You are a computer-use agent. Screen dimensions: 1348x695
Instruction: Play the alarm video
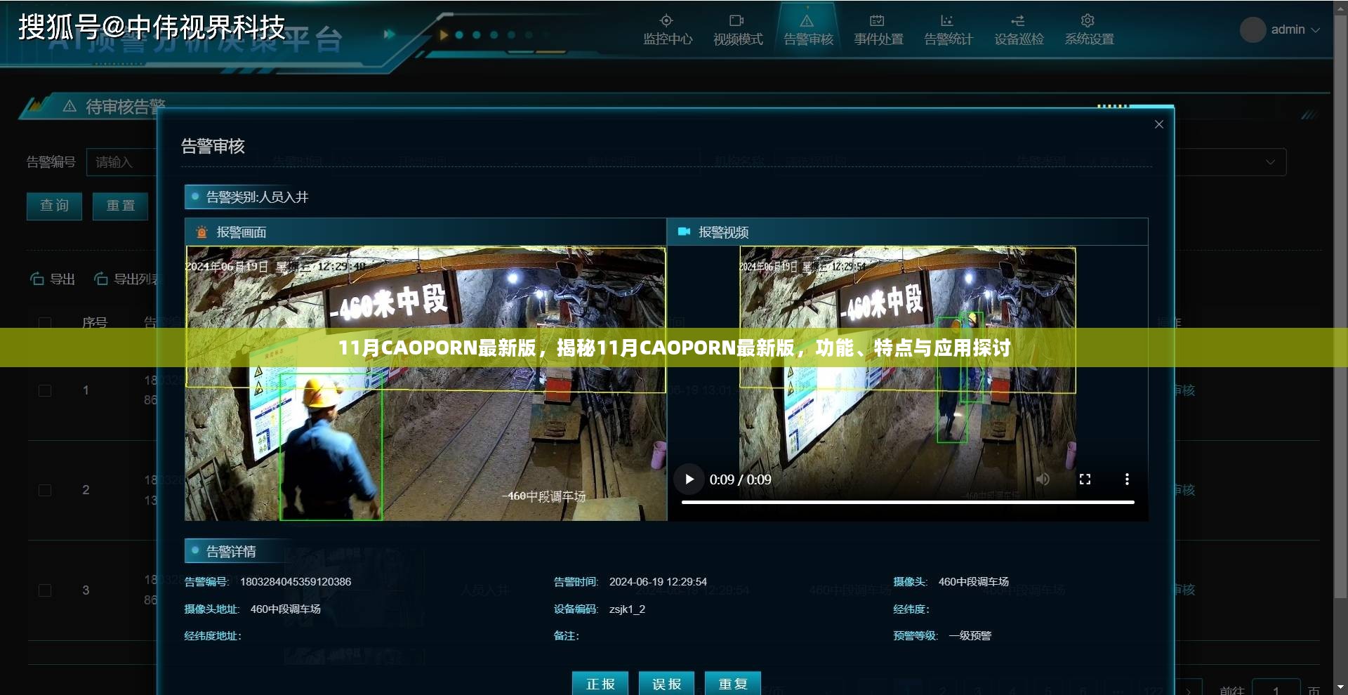click(x=689, y=479)
